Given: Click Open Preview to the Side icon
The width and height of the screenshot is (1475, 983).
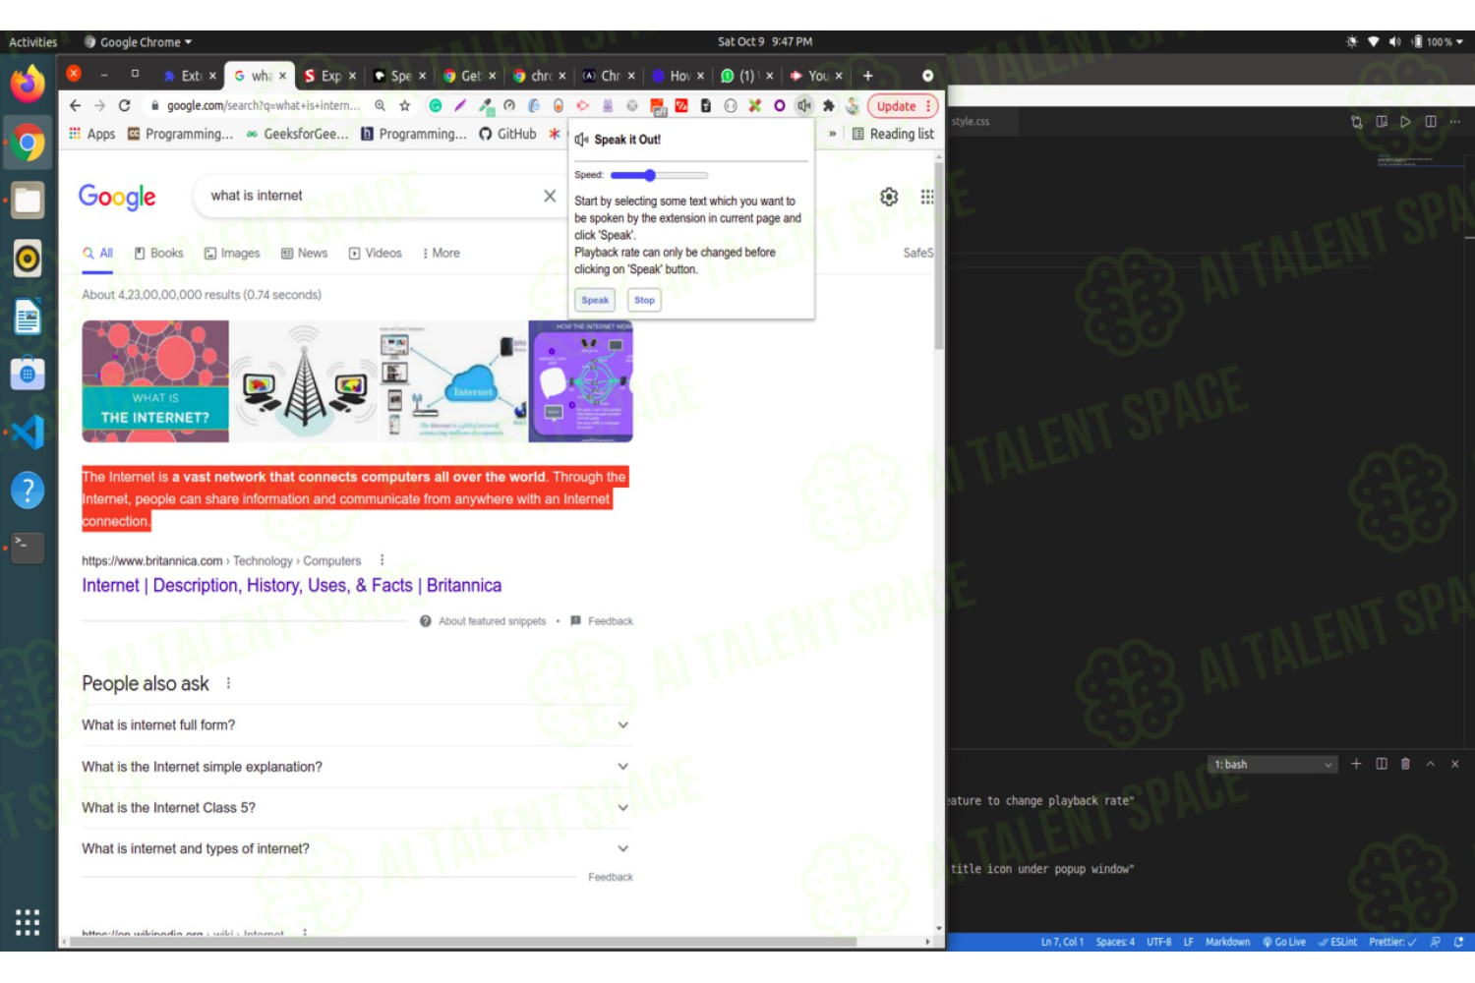Looking at the screenshot, I should (x=1382, y=122).
